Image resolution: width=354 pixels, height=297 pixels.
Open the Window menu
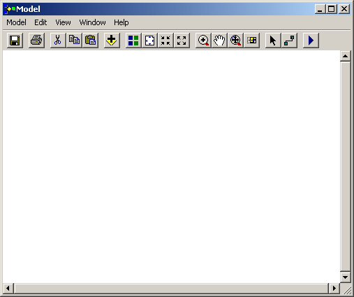point(92,22)
